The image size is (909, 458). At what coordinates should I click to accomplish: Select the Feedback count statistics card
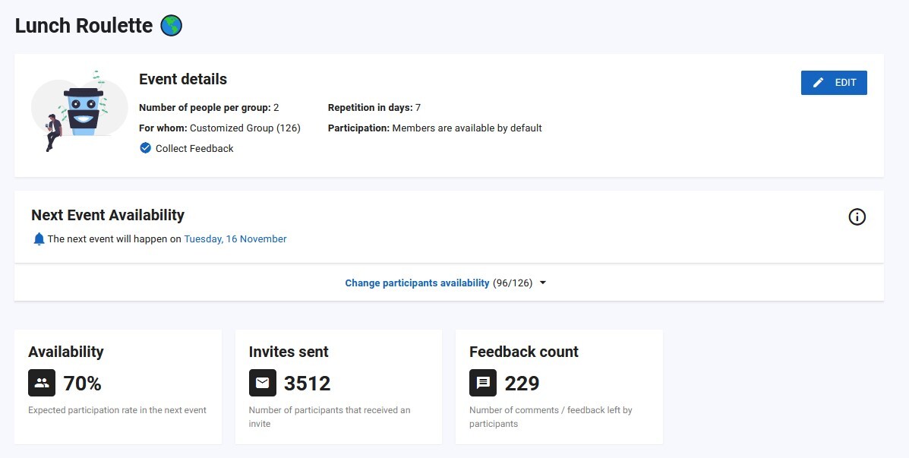[x=559, y=387]
